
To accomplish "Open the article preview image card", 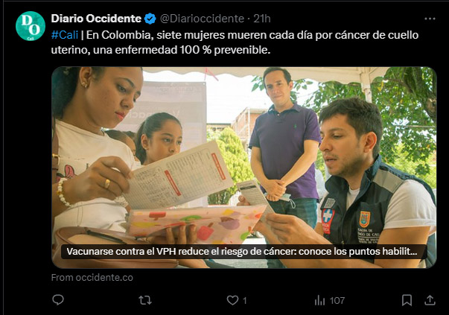I will pos(244,168).
